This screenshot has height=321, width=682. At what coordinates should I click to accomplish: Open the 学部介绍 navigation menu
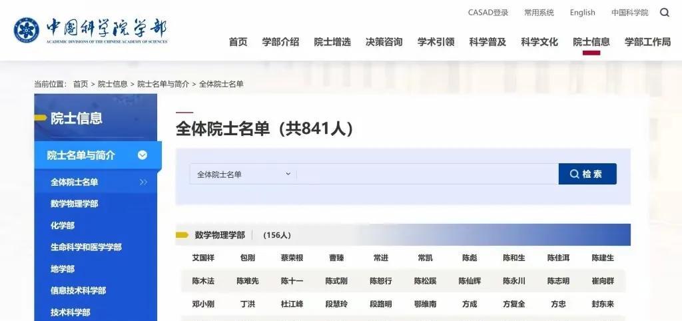coord(280,42)
